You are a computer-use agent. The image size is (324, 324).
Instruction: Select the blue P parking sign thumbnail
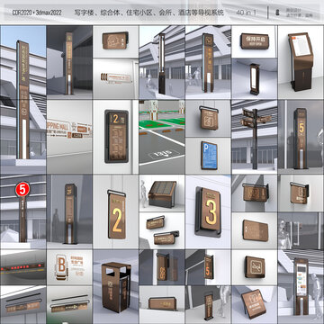pyautogui.click(x=208, y=156)
